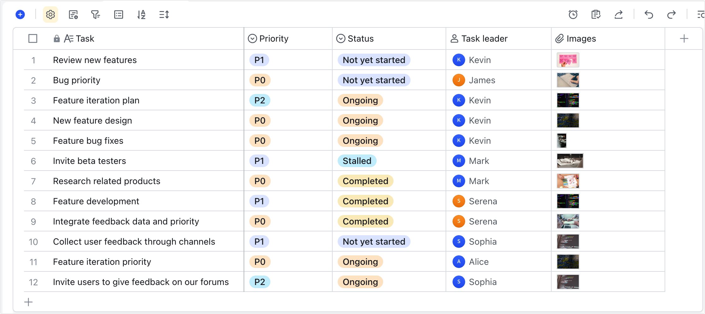This screenshot has width=705, height=314.
Task: Open the row height adjustment icon
Action: (x=164, y=15)
